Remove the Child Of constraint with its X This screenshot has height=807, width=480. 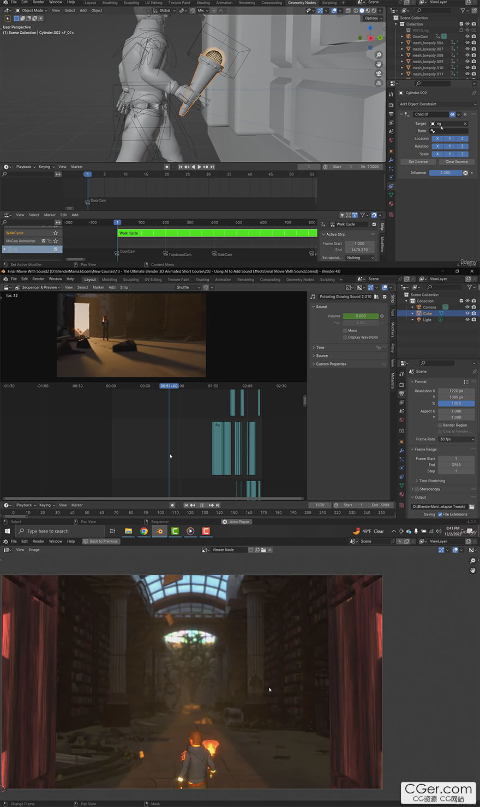(465, 114)
